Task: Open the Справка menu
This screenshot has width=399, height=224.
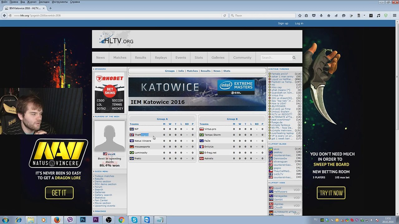Action: (x=75, y=2)
